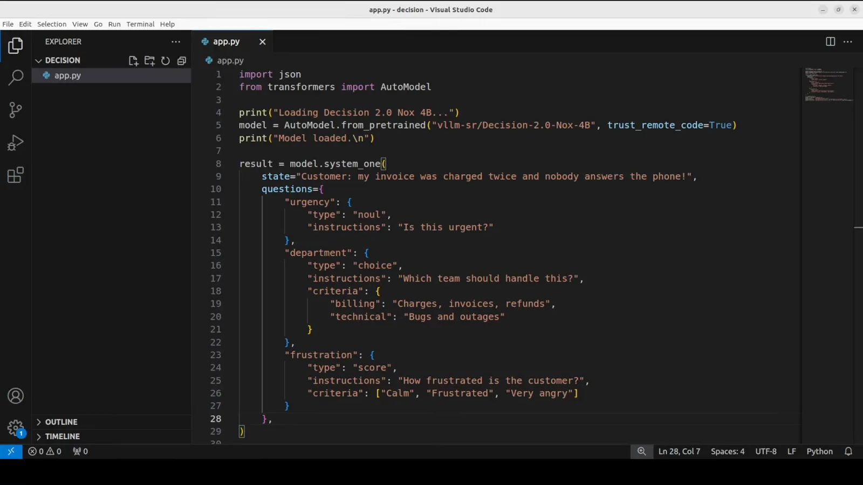Click line number 15 in the gutter
This screenshot has width=863, height=485.
click(216, 253)
